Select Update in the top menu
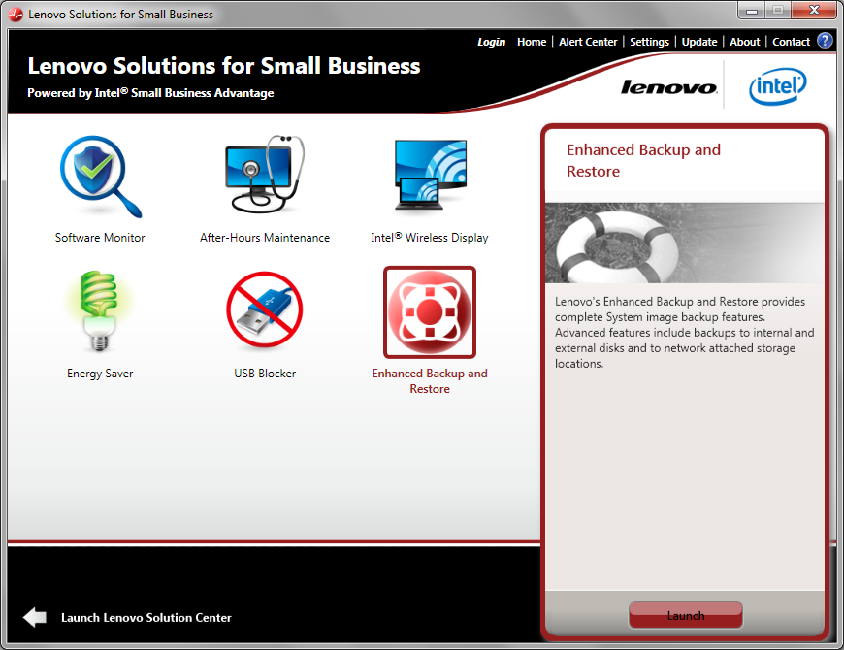The height and width of the screenshot is (650, 844). pyautogui.click(x=699, y=42)
